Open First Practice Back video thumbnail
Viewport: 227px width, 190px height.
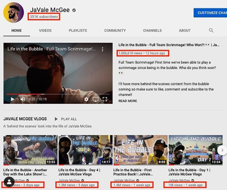click(x=140, y=150)
